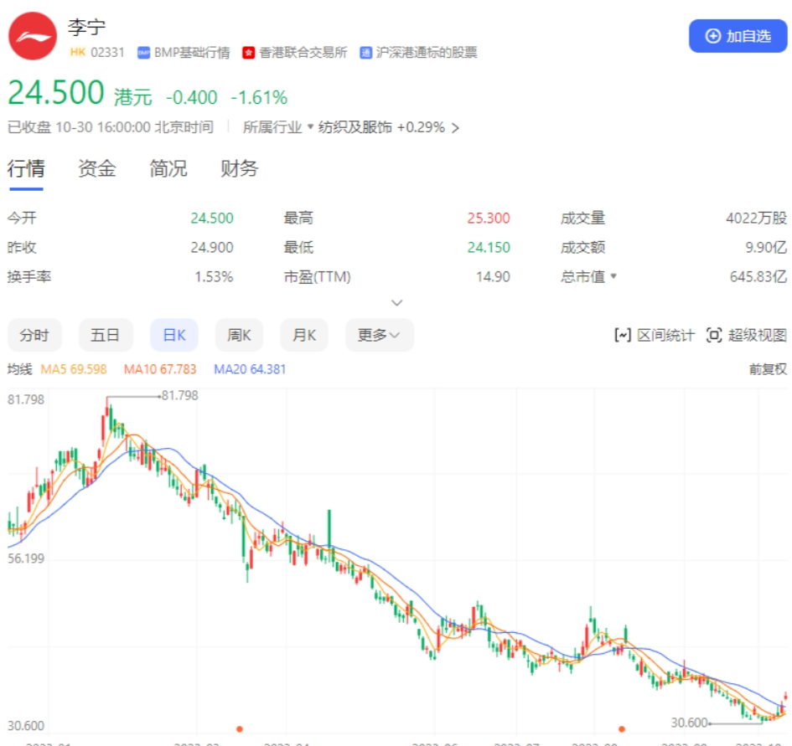Click the 均线 moving average label
792x746 pixels.
point(20,369)
